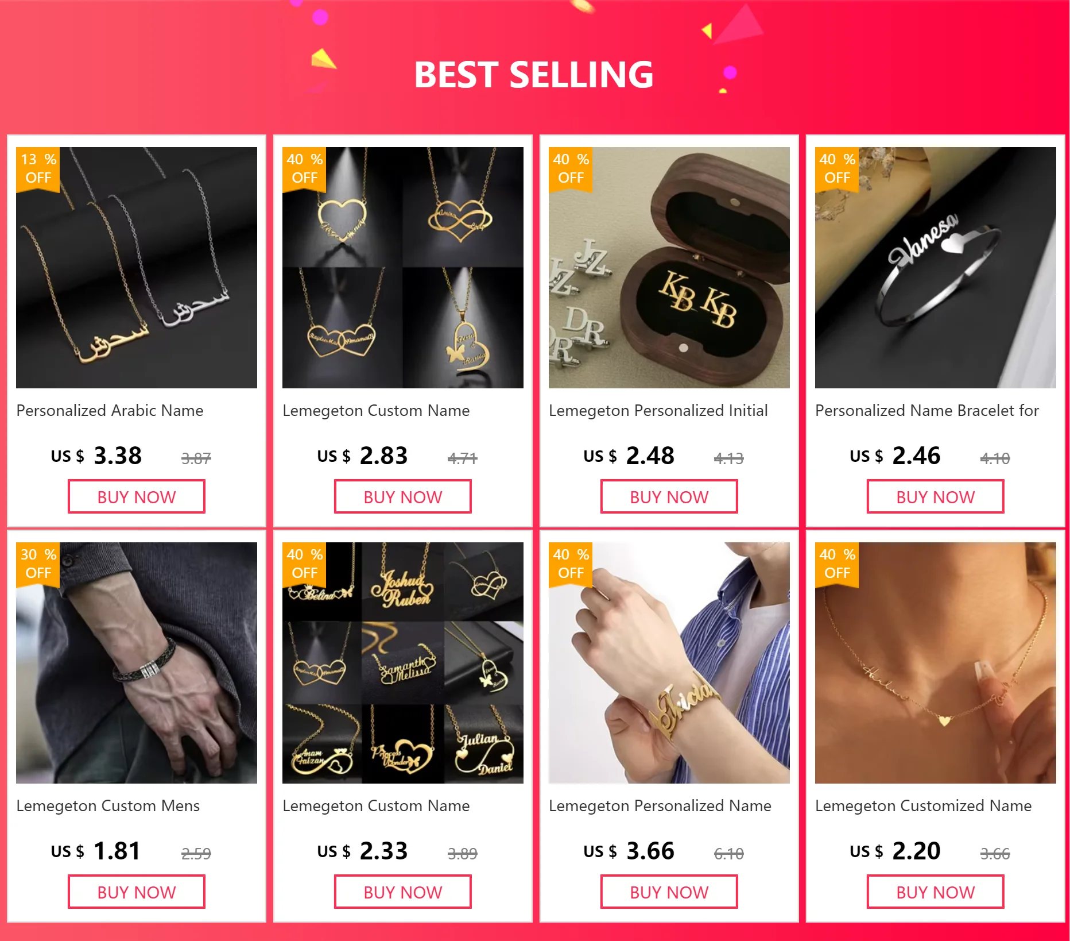Click Buy Now for the 3.66 name bracelet
This screenshot has height=941, width=1070.
tap(669, 892)
